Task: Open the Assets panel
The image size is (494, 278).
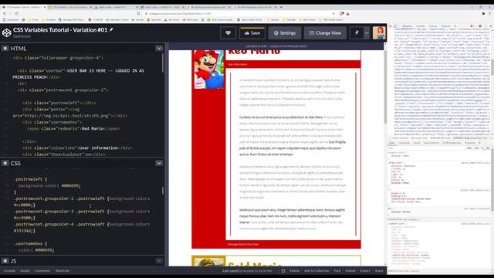Action: click(25, 270)
